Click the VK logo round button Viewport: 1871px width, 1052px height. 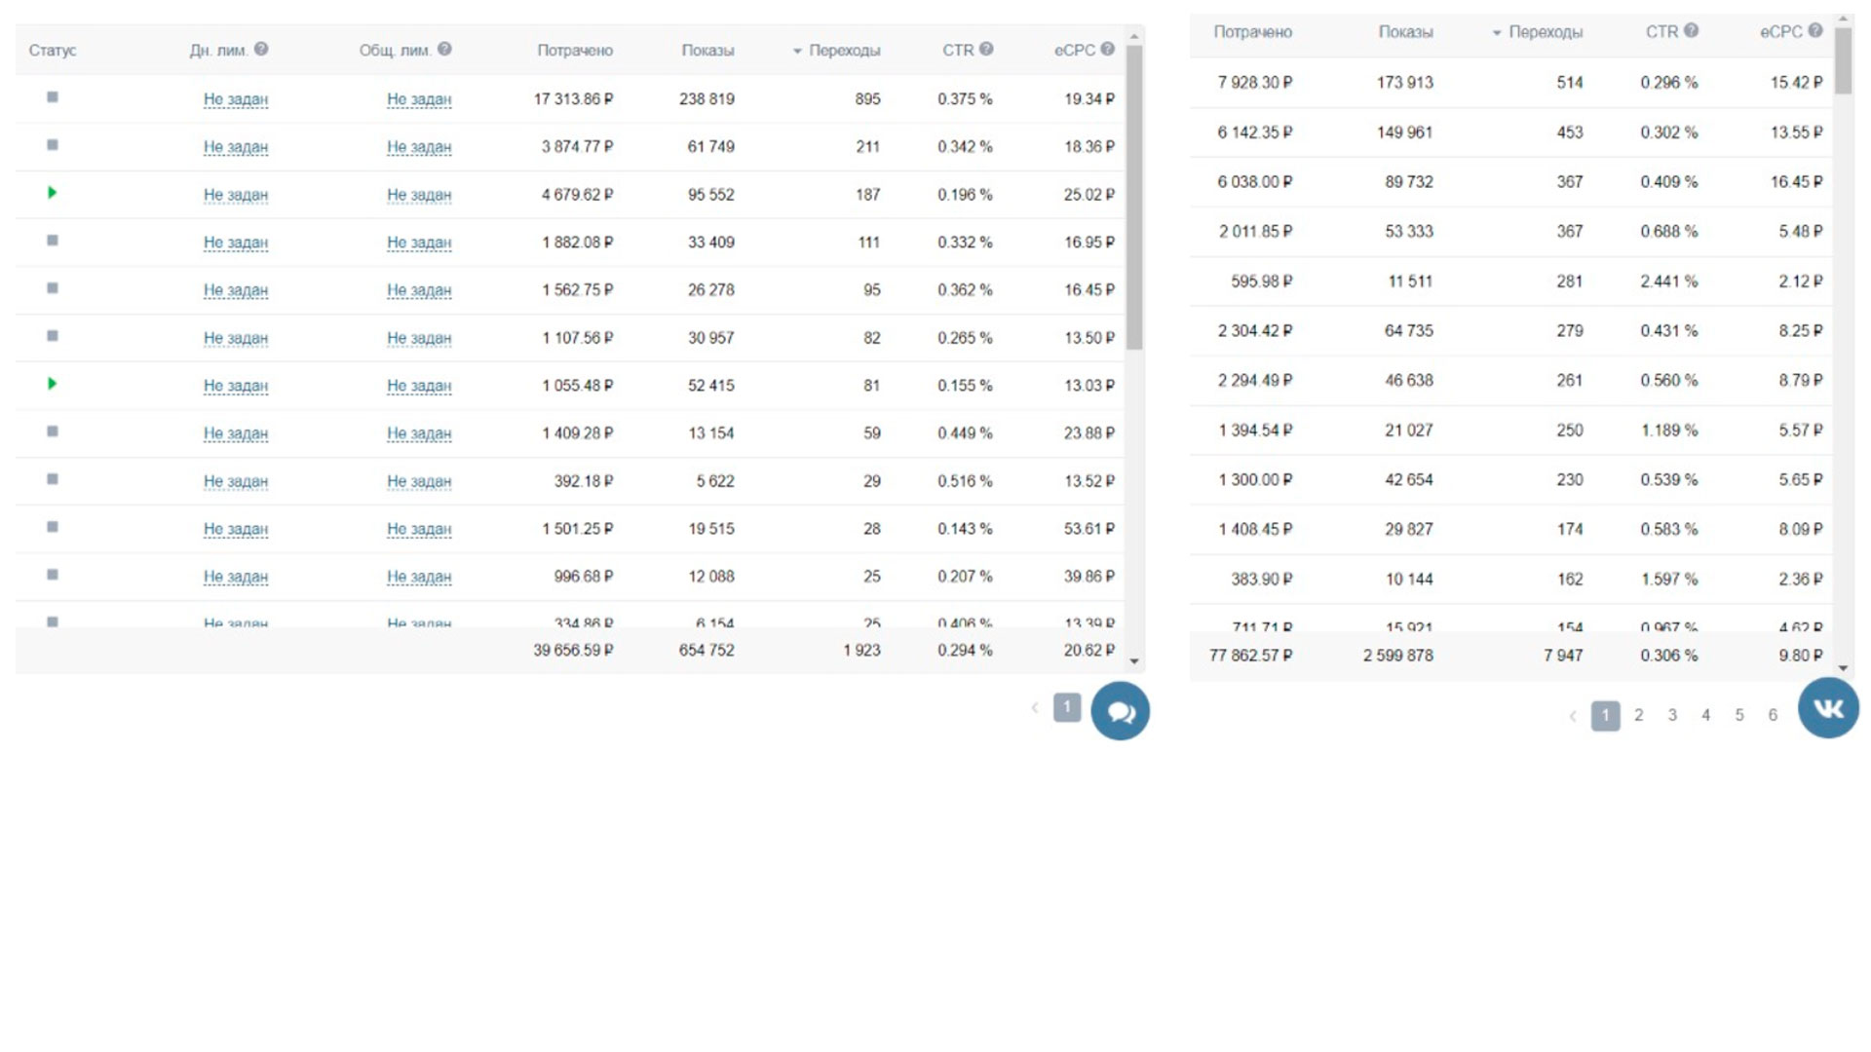1828,708
